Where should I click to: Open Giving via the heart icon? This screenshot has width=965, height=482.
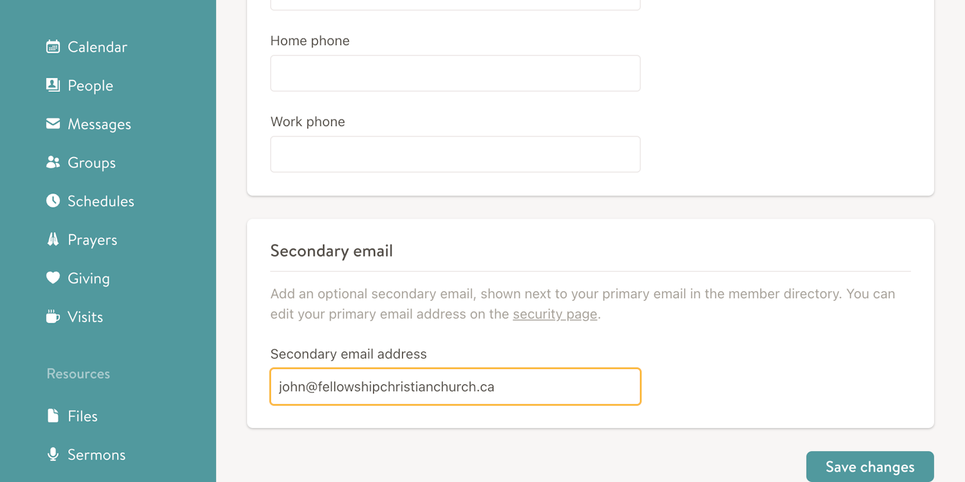click(x=53, y=278)
